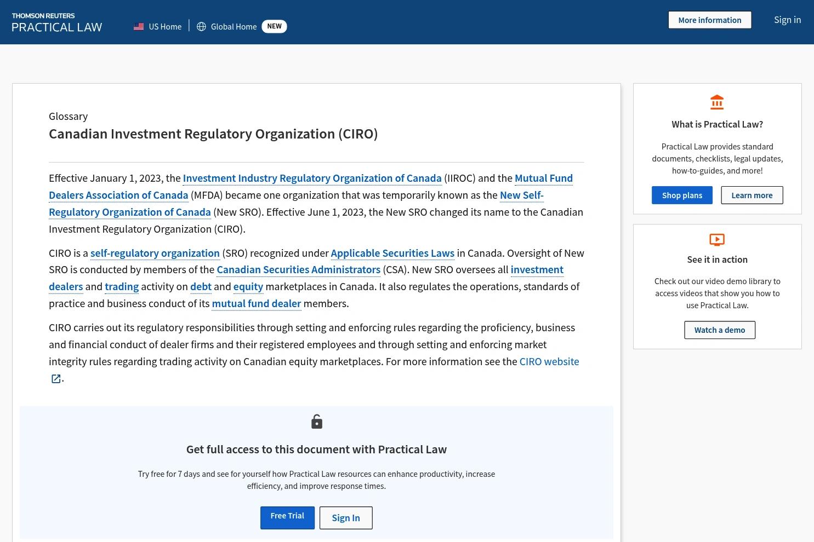Click the globe icon beside Global Home
Viewport: 814px width, 542px height.
click(x=201, y=26)
